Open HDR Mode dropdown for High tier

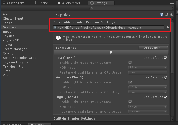pos(148,107)
